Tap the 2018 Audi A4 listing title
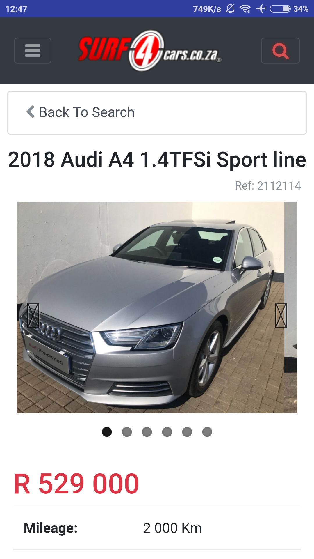 coord(157,160)
